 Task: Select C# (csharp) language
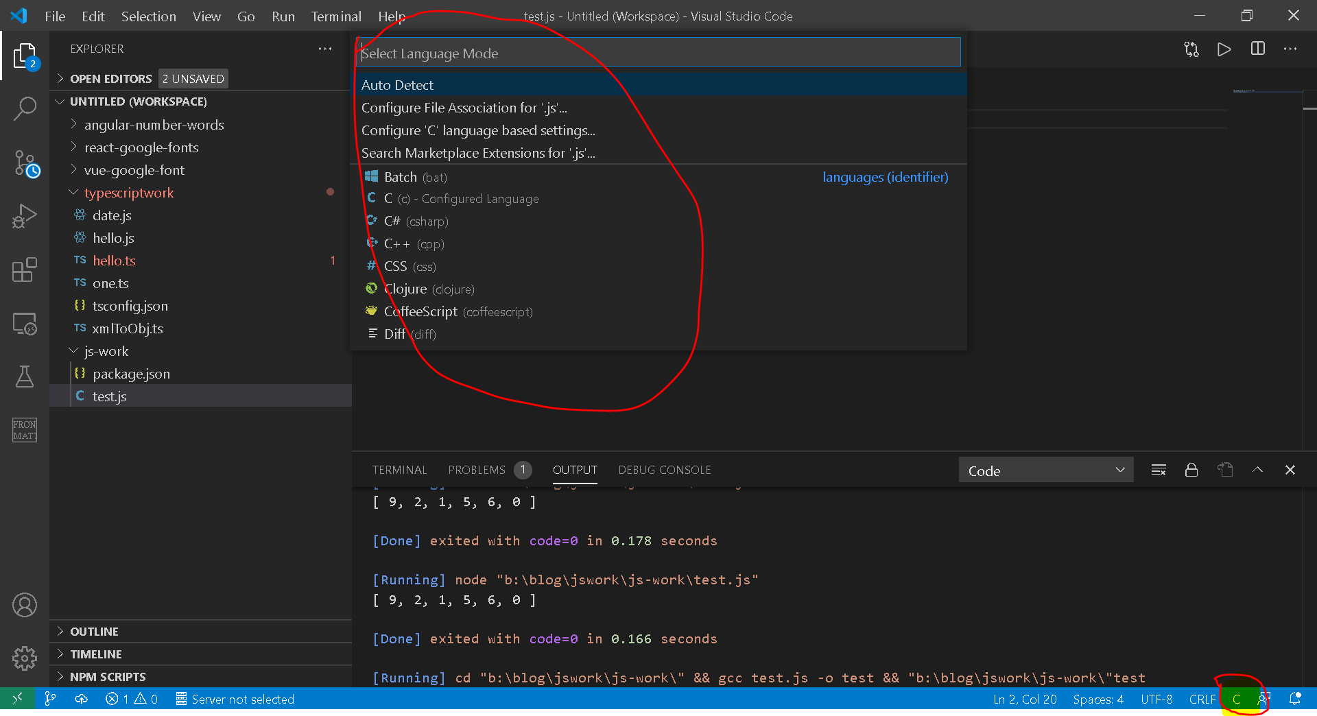[x=658, y=221]
